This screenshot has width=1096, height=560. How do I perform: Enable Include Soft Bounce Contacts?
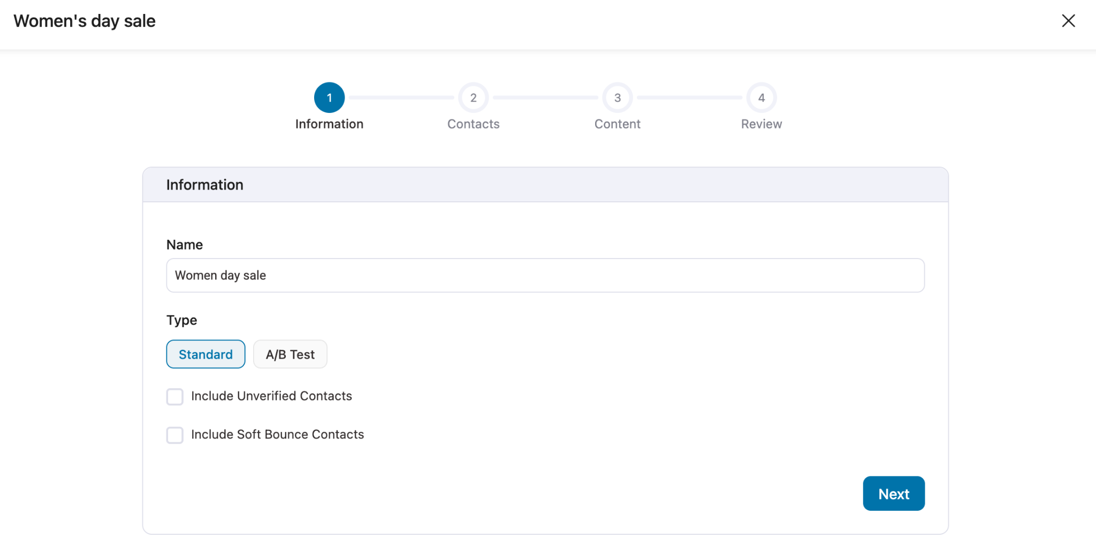174,435
